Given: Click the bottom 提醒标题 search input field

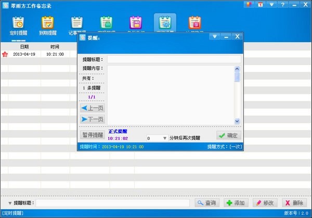Looking at the screenshot, I should 113,203.
